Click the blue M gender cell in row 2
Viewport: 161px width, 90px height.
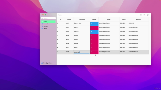click(x=94, y=32)
